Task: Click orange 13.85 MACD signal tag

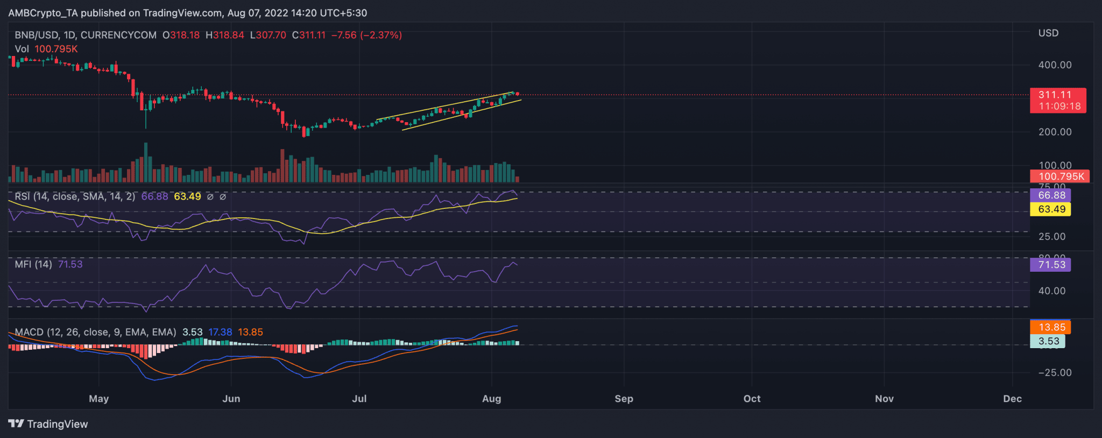Action: click(x=1050, y=327)
